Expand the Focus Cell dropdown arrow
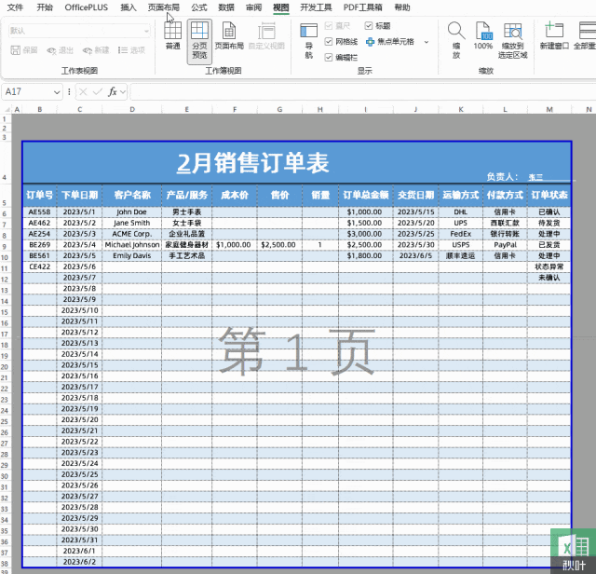596x574 pixels. [427, 42]
